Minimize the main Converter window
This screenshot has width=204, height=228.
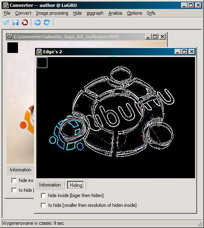[x=184, y=5]
